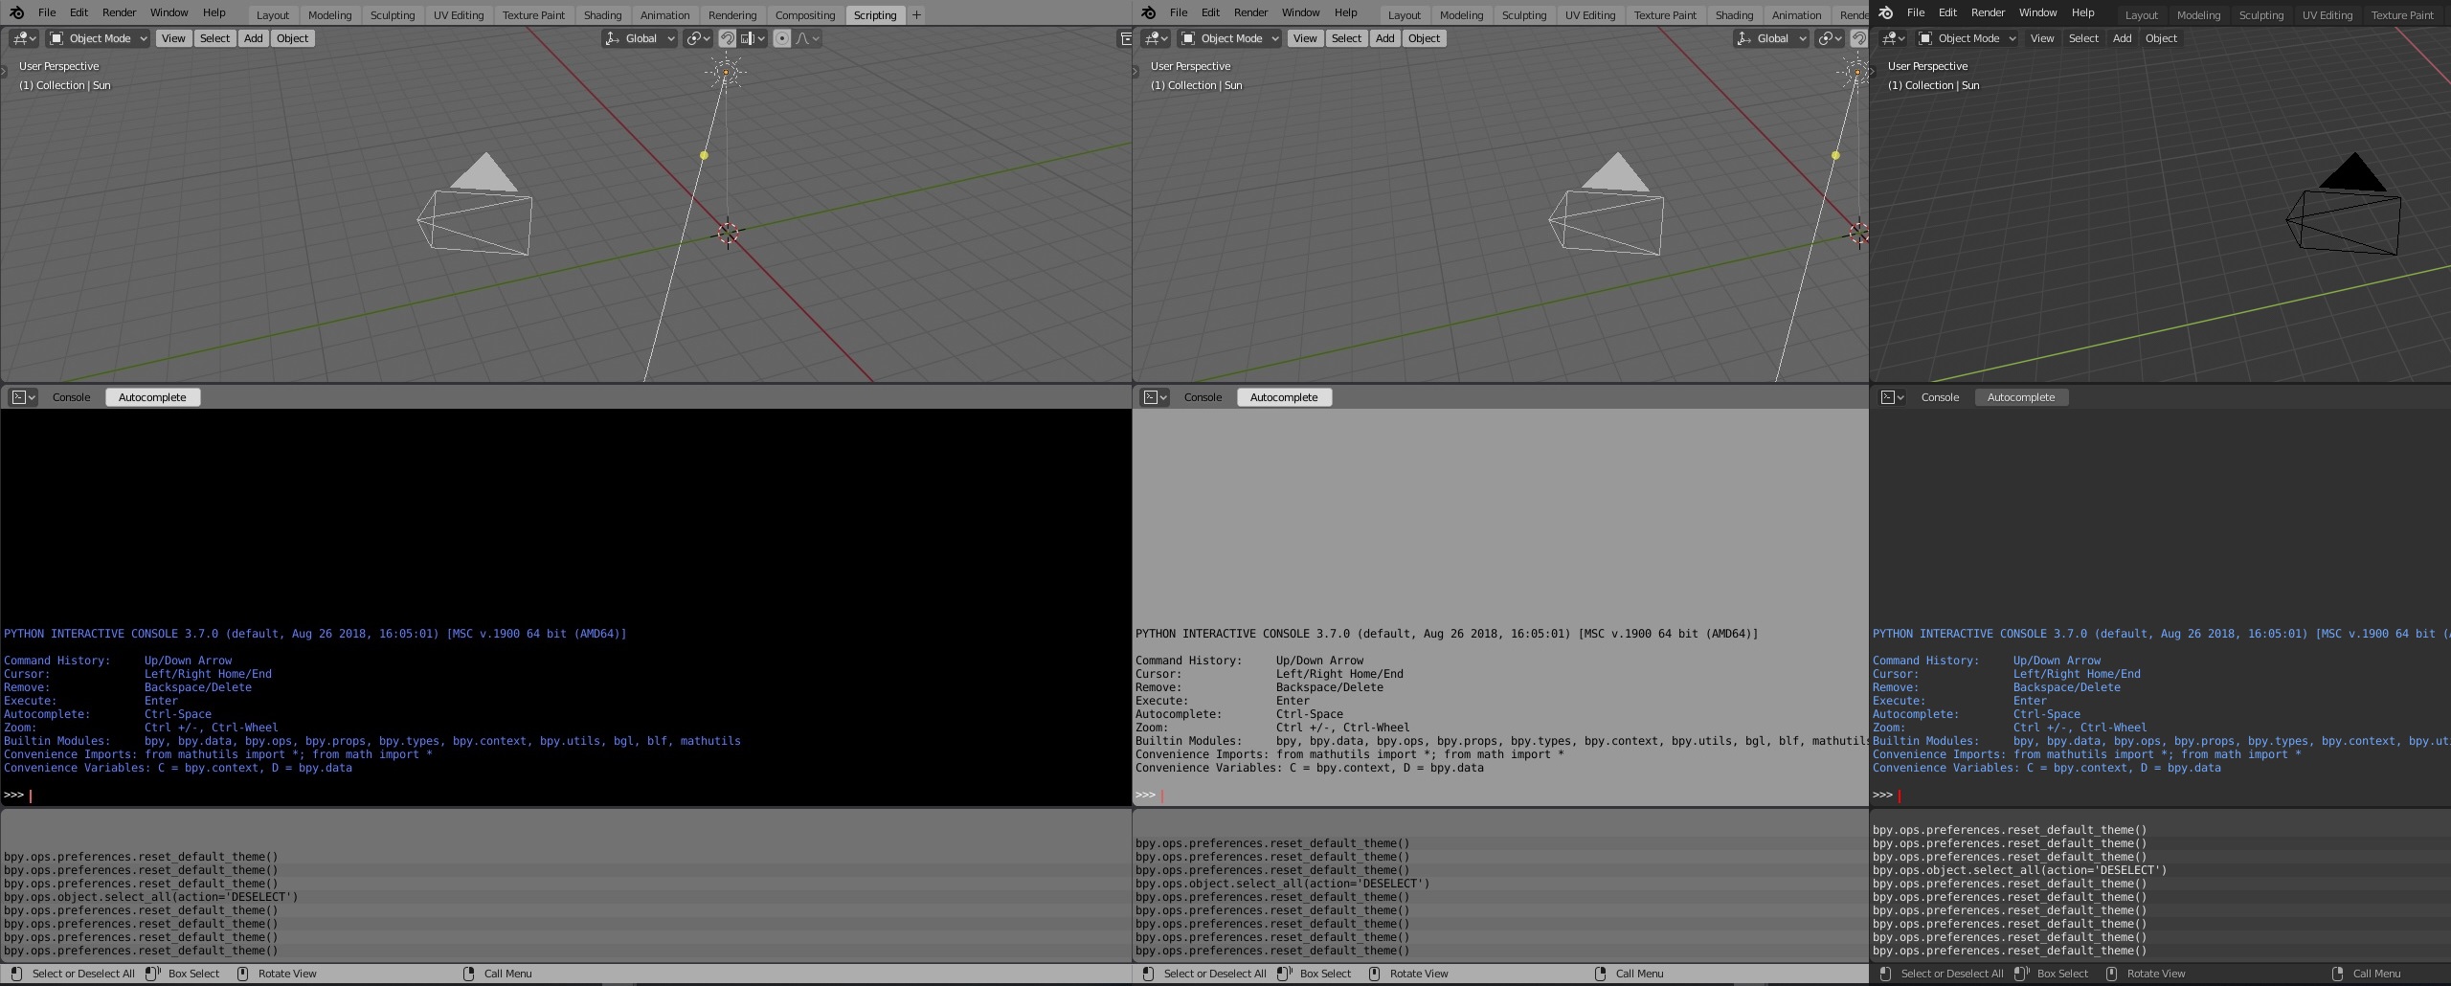2451x986 pixels.
Task: Open Help menu in left window
Action: 214,12
